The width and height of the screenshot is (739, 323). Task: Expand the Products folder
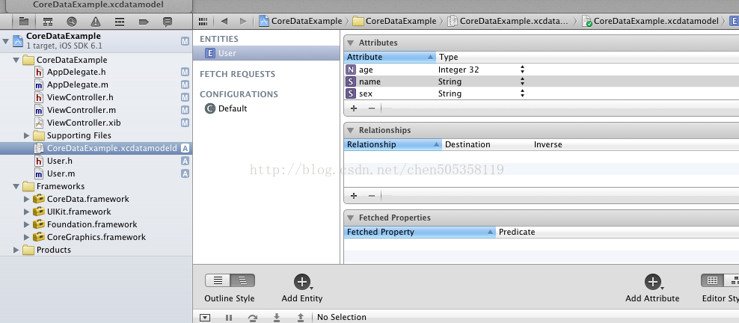point(16,250)
